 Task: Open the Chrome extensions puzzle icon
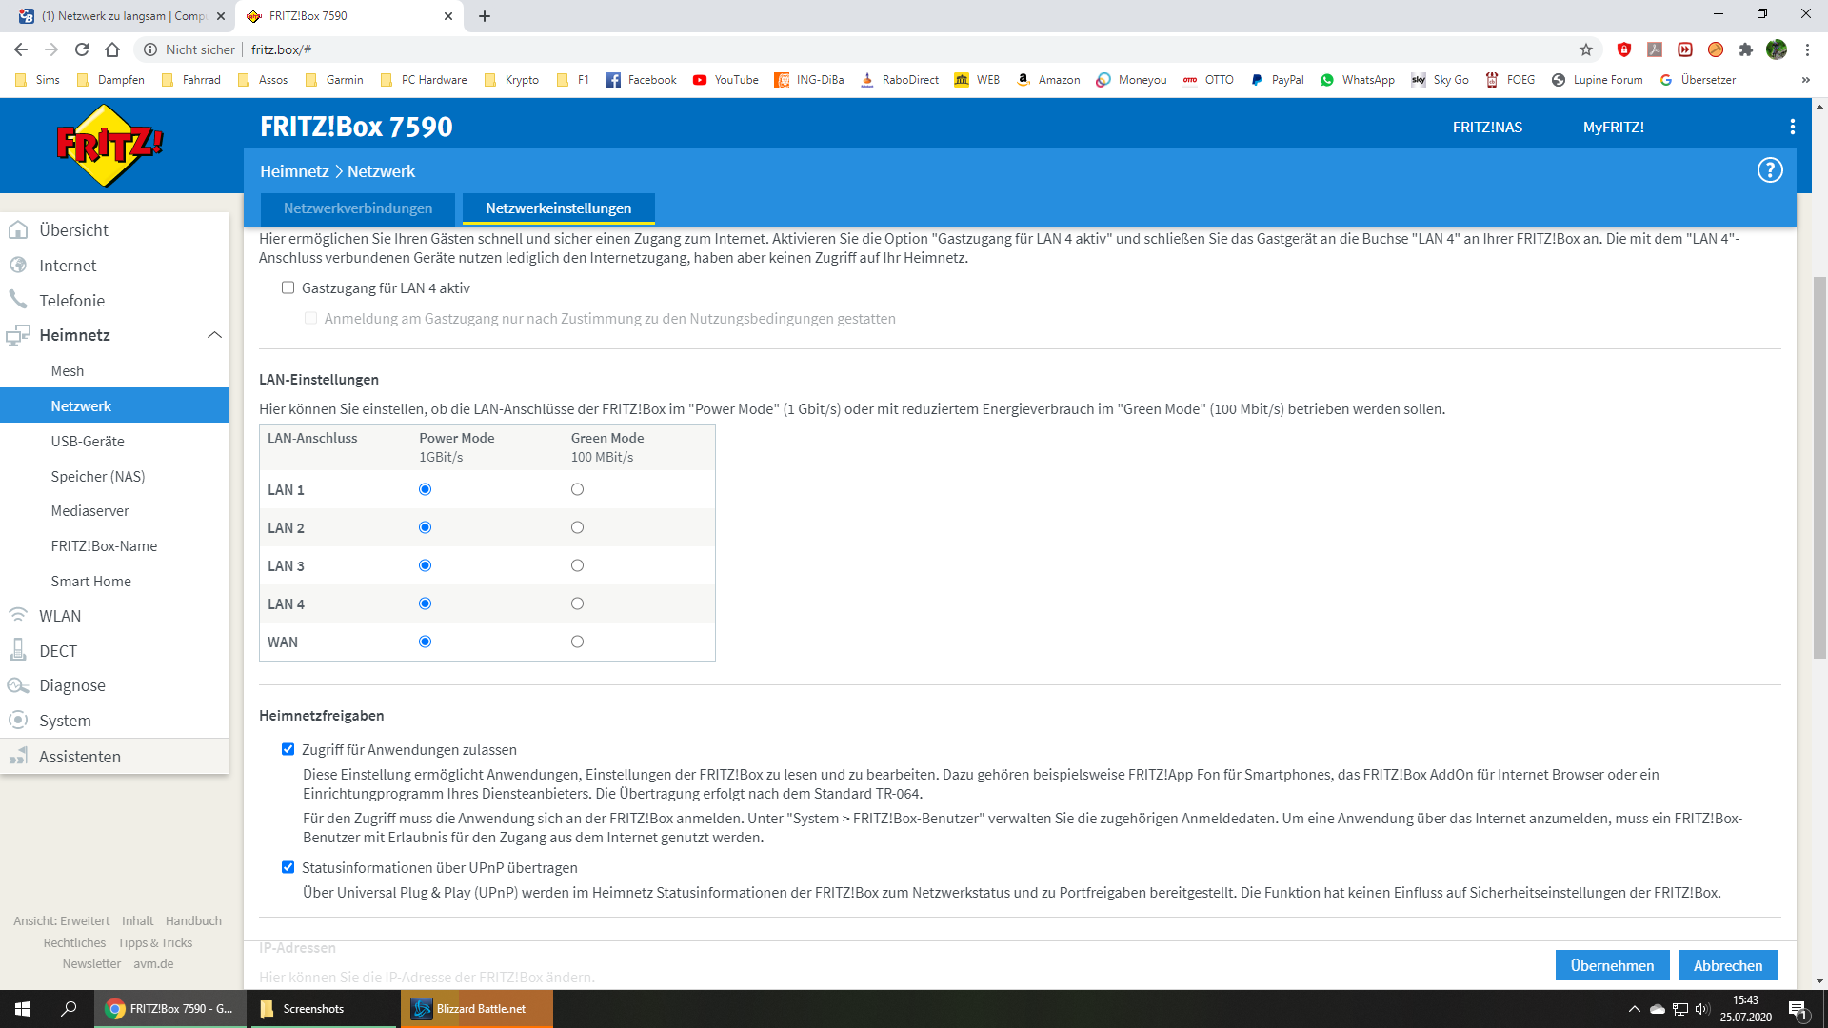pyautogui.click(x=1745, y=49)
